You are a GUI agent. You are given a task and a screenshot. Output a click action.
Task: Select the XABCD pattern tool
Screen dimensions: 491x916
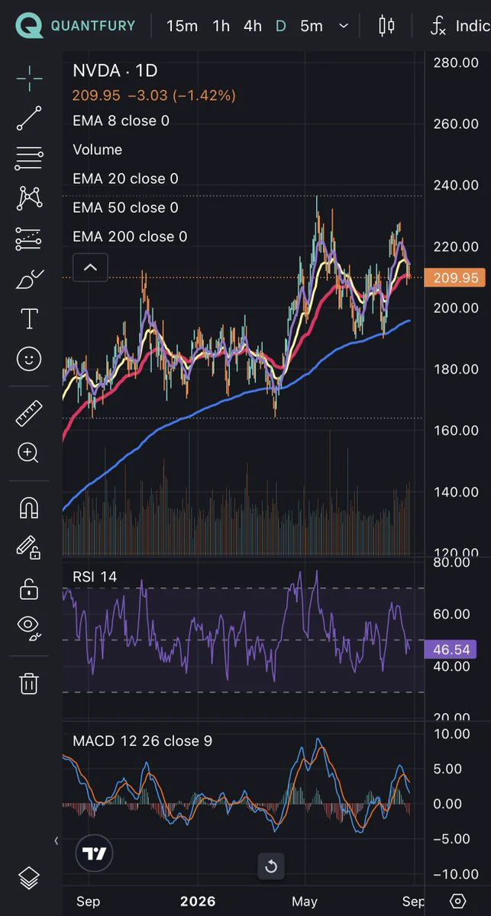click(x=29, y=198)
